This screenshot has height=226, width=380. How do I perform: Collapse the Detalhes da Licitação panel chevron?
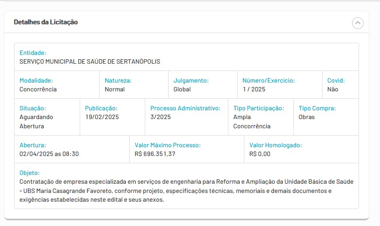[x=358, y=23]
